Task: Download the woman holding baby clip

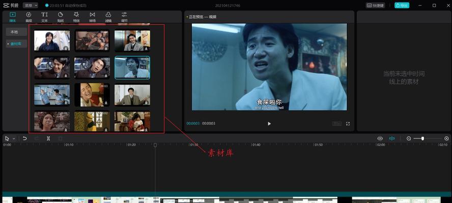Action: pos(147,129)
